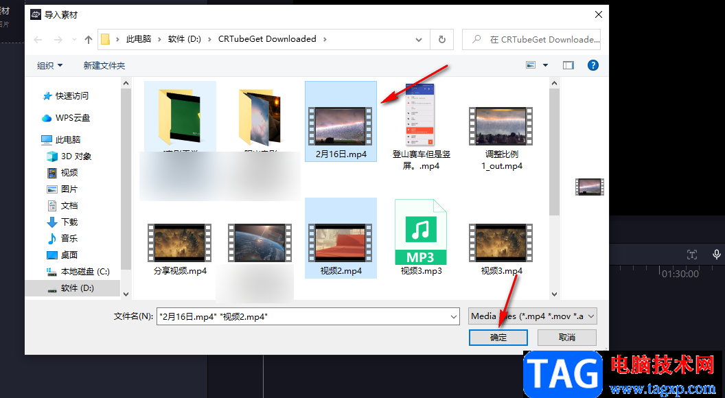Select 分享视频.mp4 file

(x=180, y=249)
